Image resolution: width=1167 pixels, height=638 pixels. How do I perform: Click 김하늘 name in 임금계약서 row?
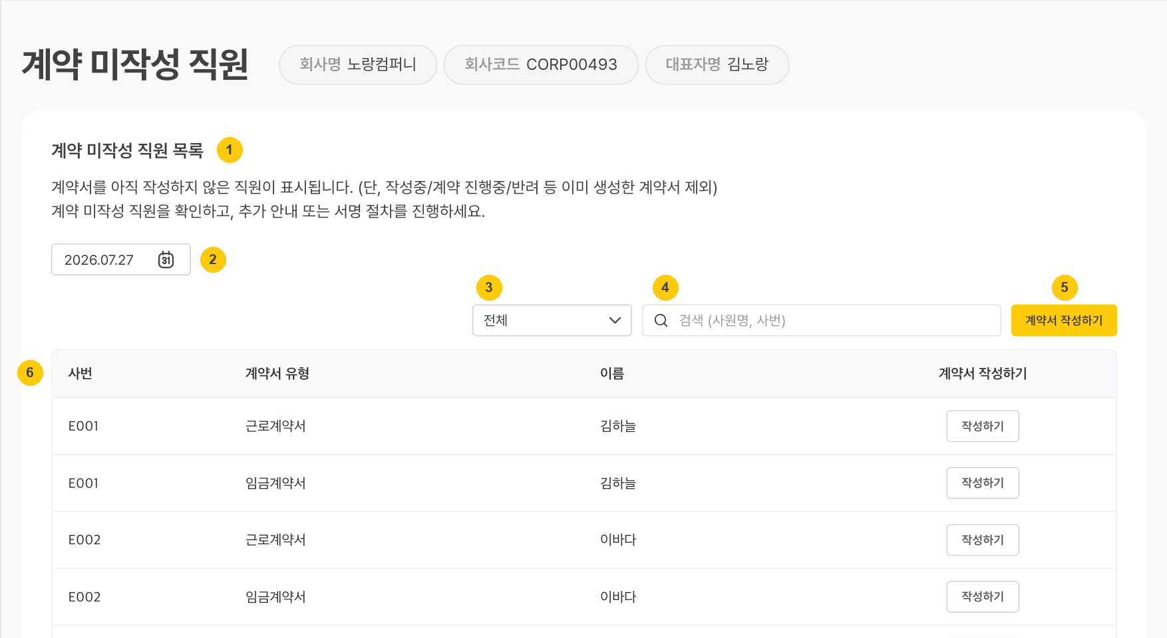click(618, 483)
